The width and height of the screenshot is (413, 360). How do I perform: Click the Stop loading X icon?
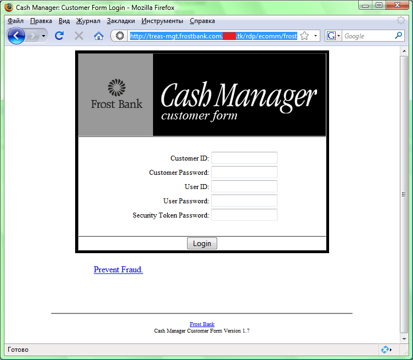click(79, 36)
